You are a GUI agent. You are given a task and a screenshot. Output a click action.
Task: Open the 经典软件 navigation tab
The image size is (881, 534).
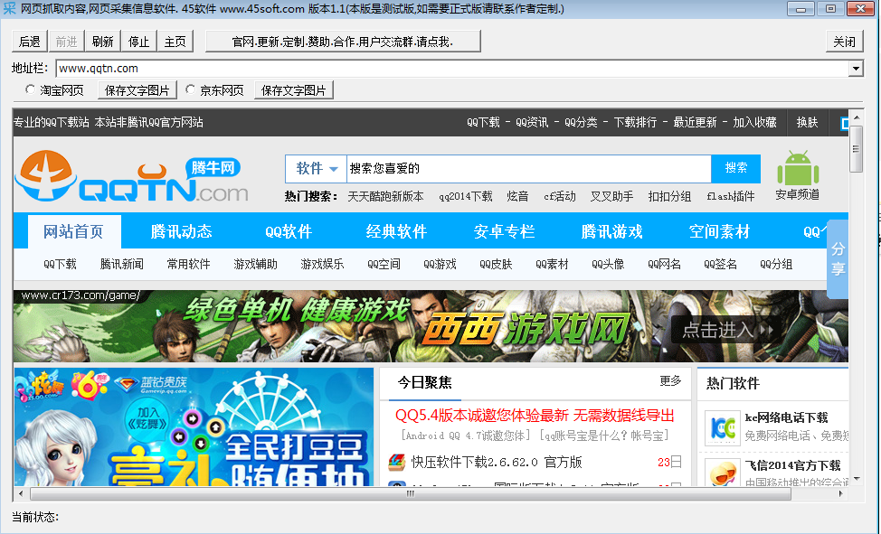click(396, 231)
